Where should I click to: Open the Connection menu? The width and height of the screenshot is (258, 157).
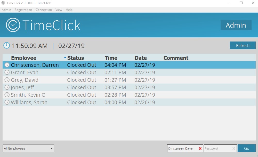[x=44, y=10]
